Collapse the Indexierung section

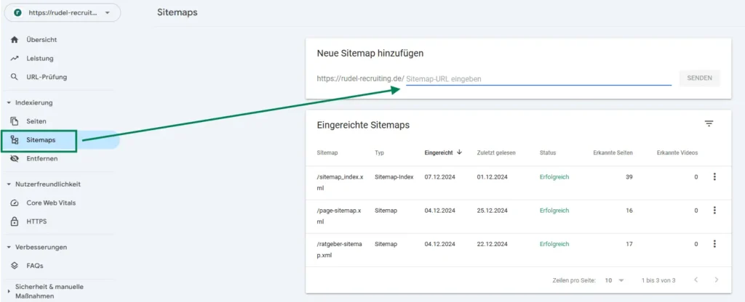pyautogui.click(x=9, y=103)
